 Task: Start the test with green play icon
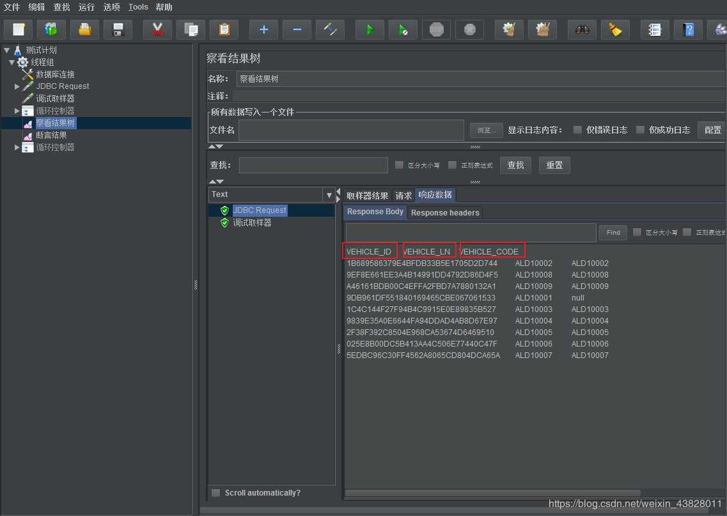tap(370, 29)
